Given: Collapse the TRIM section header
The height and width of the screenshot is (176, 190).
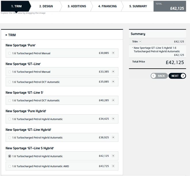Looking at the screenshot, I should [x=11, y=35].
